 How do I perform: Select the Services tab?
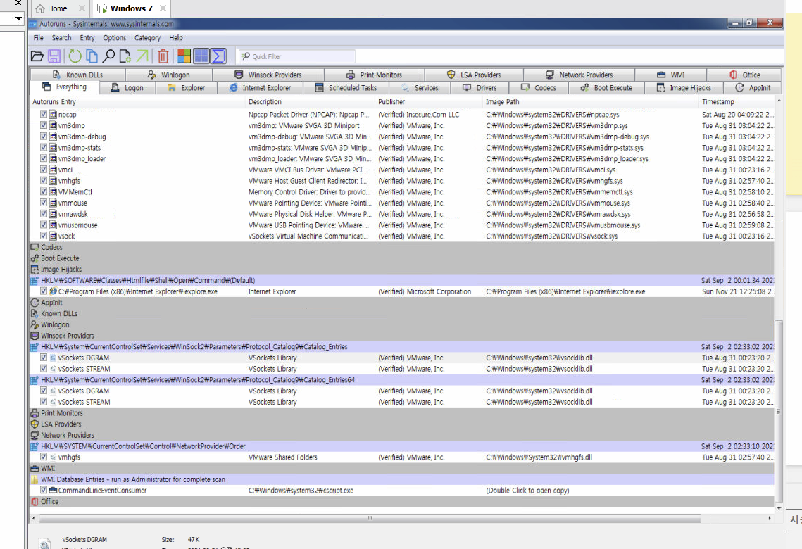click(x=420, y=88)
